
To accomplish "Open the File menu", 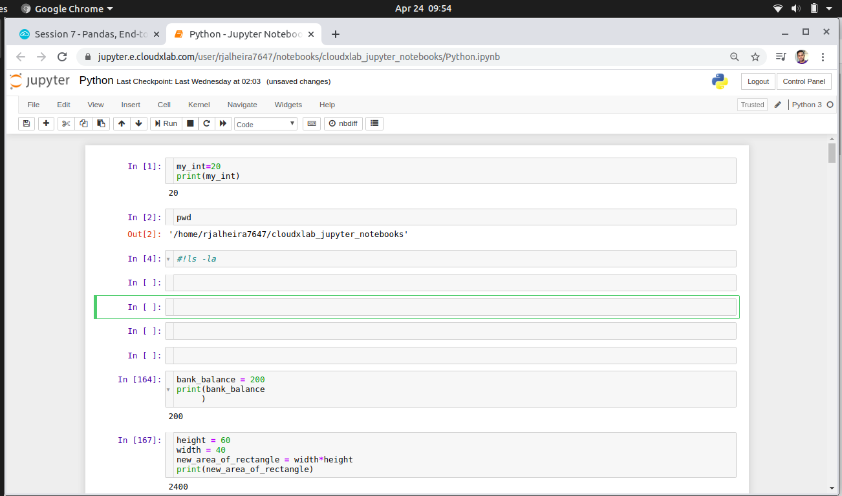I will coord(34,105).
